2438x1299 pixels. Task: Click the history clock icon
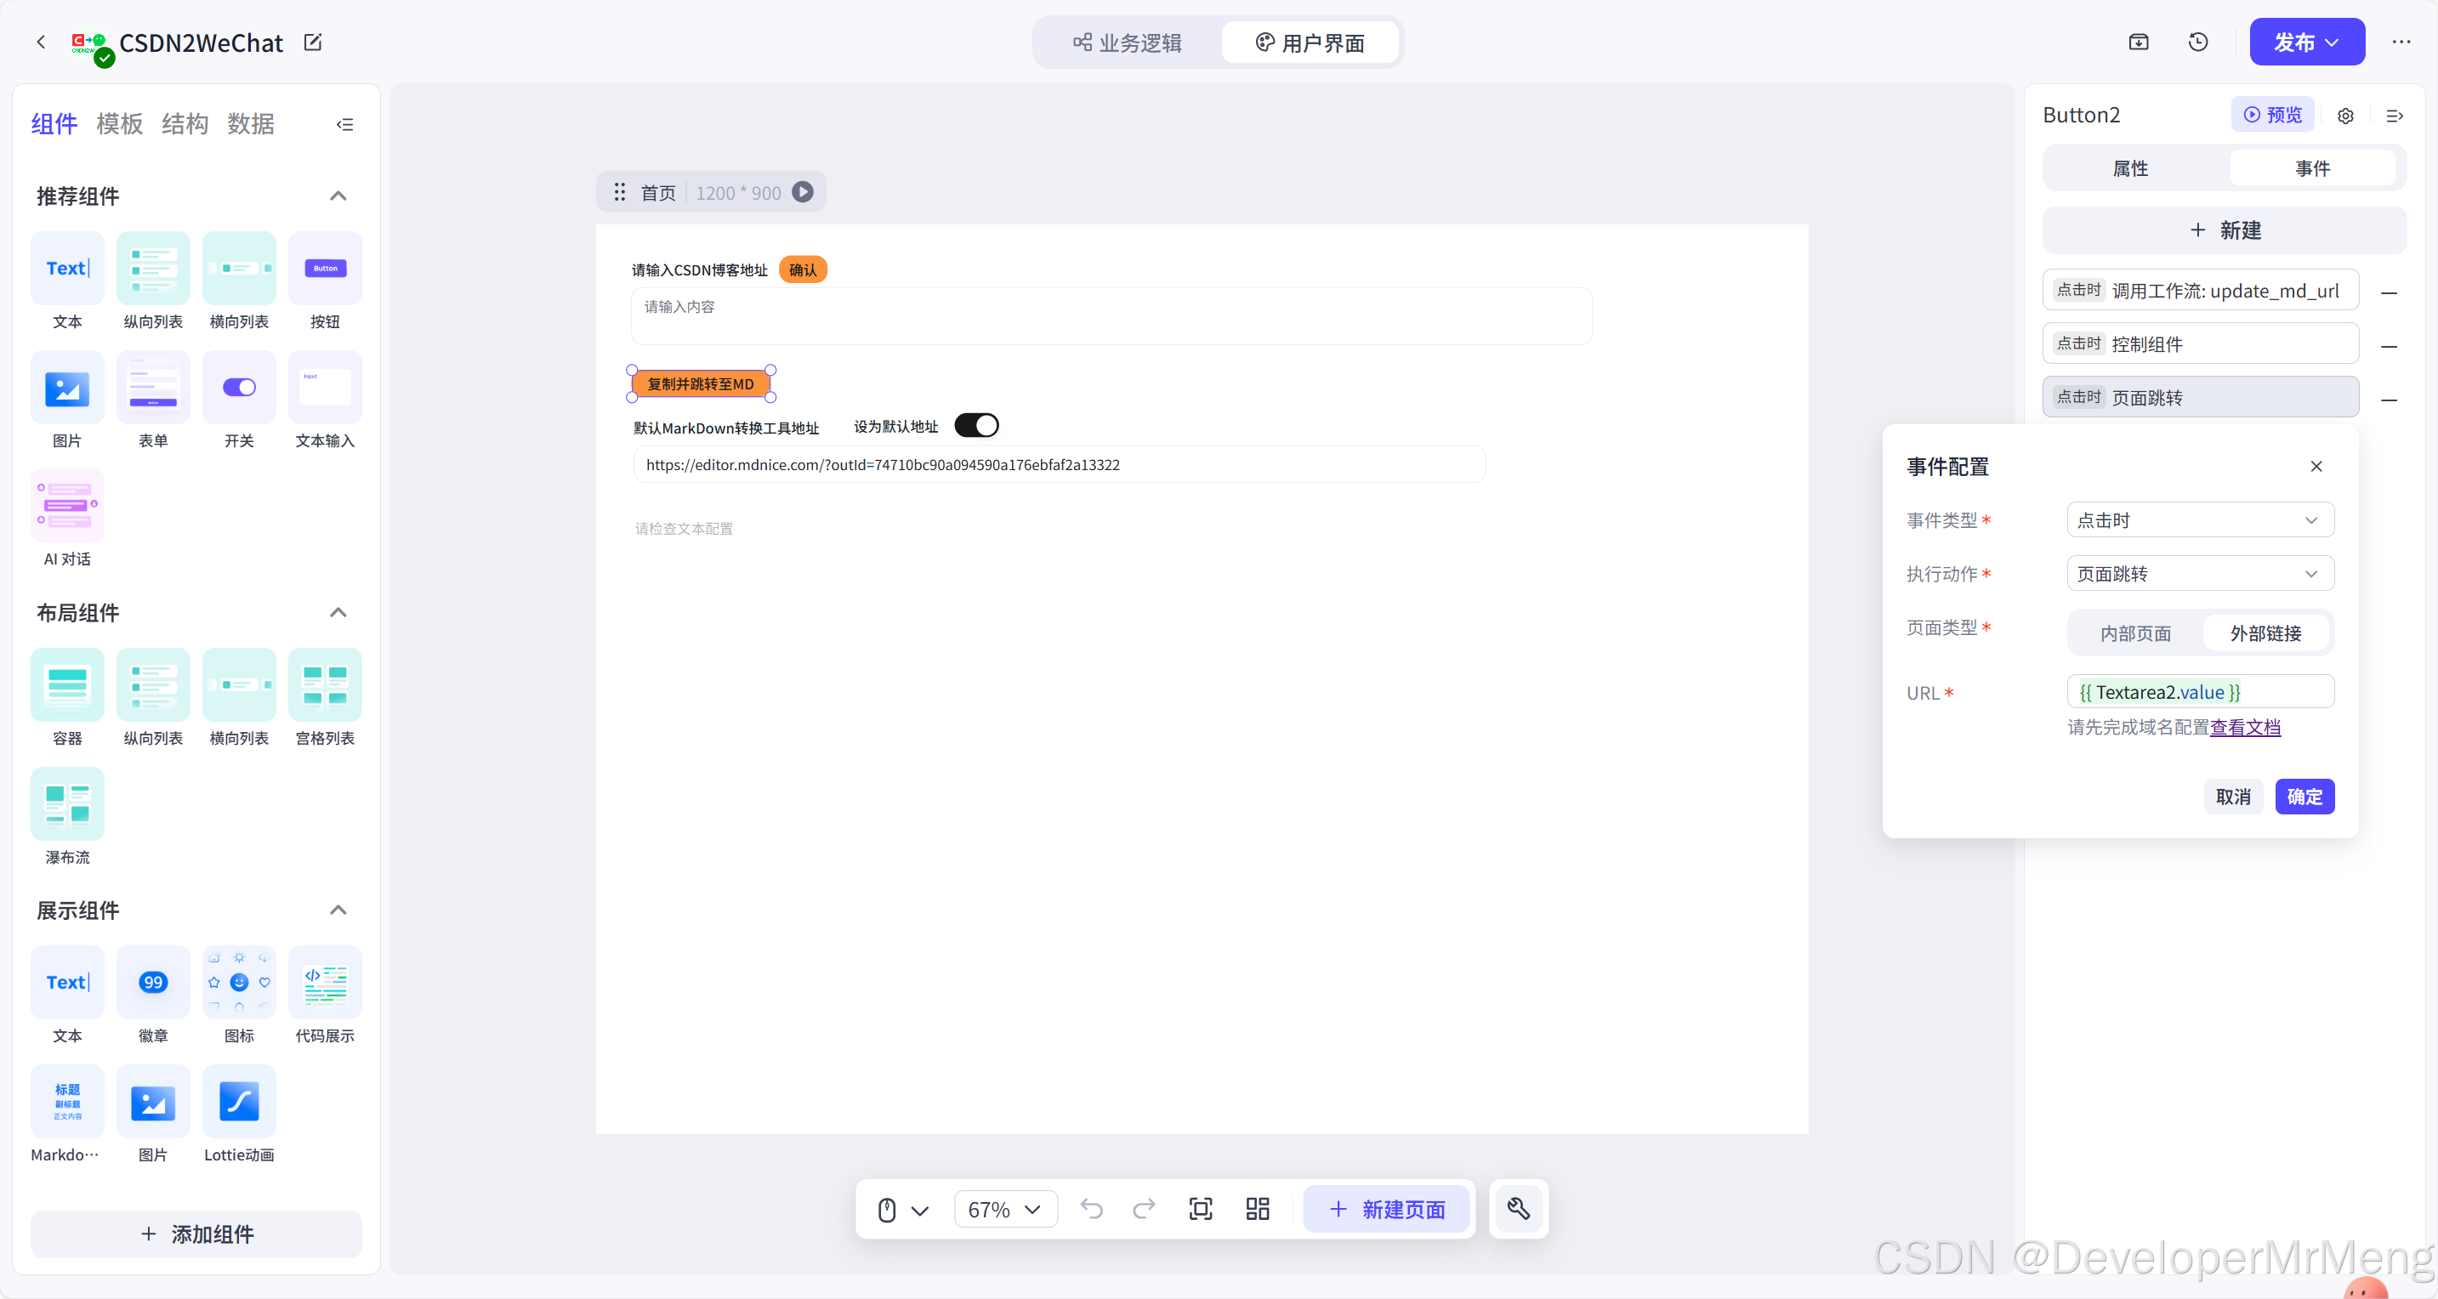tap(2197, 42)
